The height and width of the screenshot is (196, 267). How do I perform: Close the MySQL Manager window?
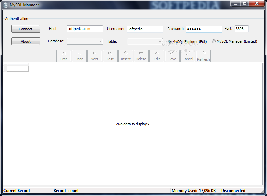(x=257, y=3)
